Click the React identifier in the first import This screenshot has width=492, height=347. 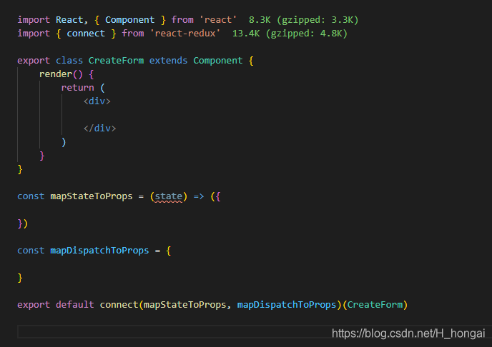coord(69,20)
